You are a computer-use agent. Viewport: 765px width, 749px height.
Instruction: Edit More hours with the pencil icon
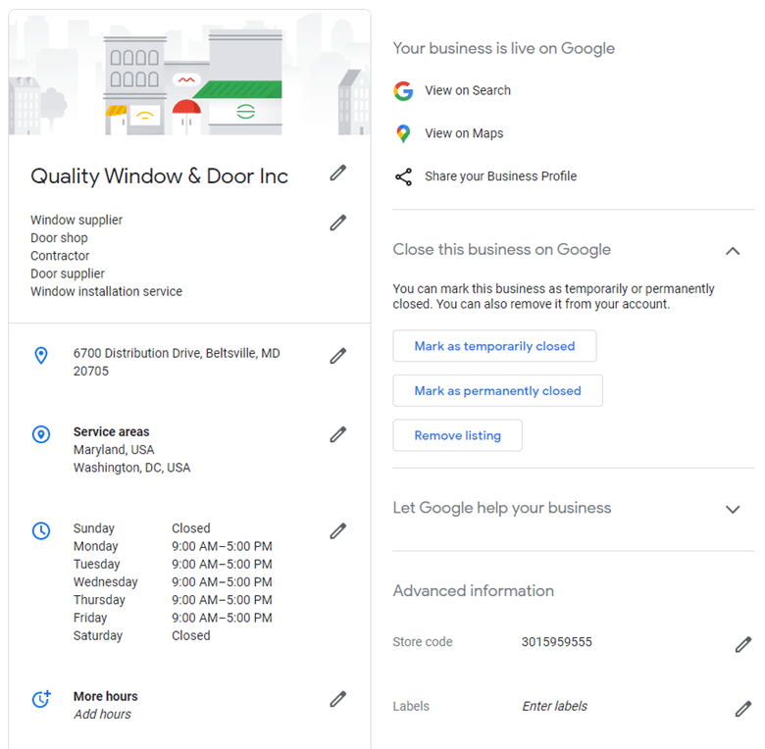[337, 699]
